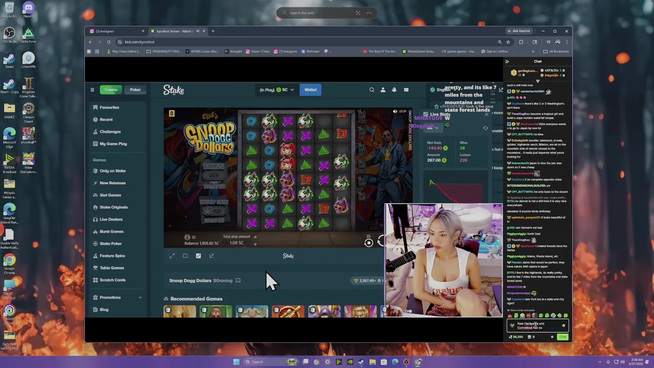
Task: Open Steam desktop shortcut
Action: 9,60
